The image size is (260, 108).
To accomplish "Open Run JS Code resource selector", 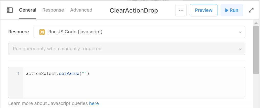I will [139, 32].
